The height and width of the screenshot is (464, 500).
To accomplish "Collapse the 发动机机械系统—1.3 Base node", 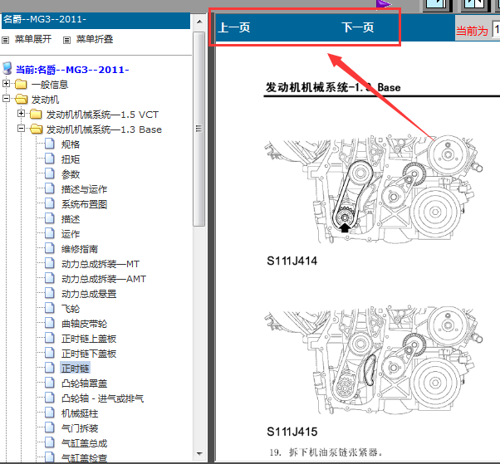I will coord(21,129).
